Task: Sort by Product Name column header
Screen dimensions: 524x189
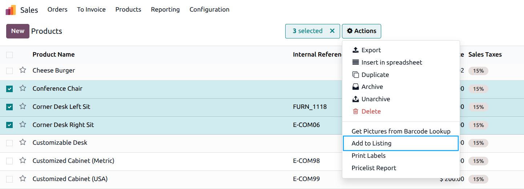Action: click(x=53, y=54)
